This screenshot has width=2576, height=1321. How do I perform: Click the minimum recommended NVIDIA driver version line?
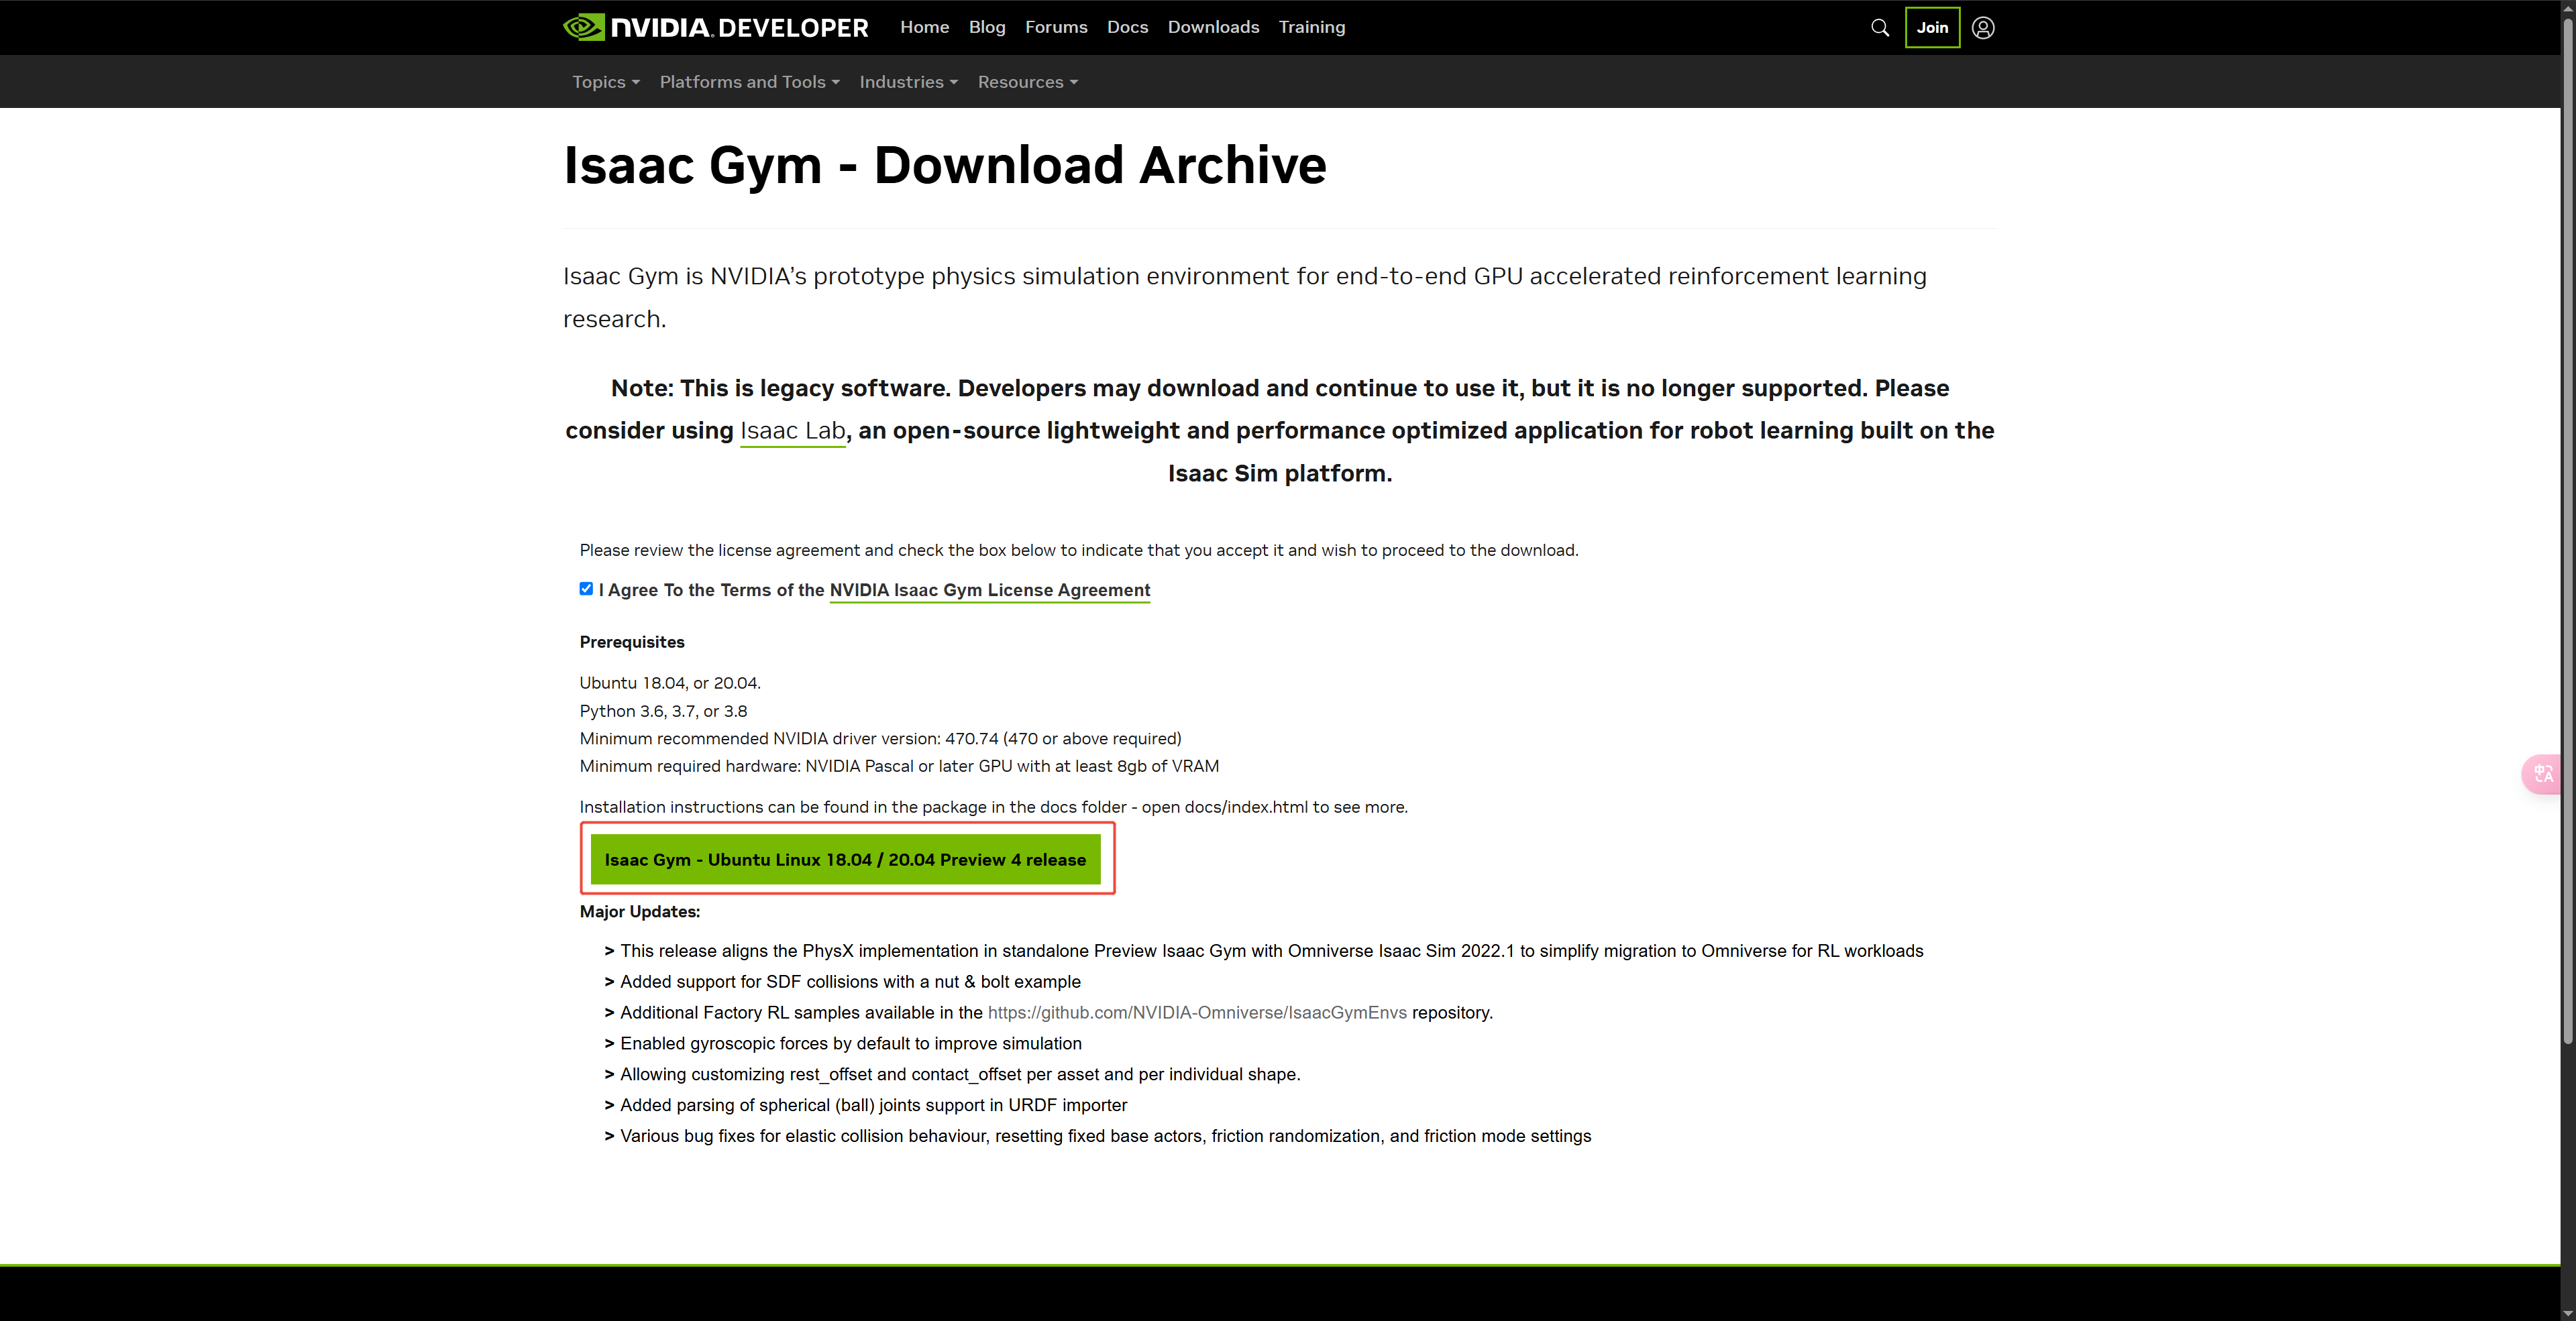(880, 738)
